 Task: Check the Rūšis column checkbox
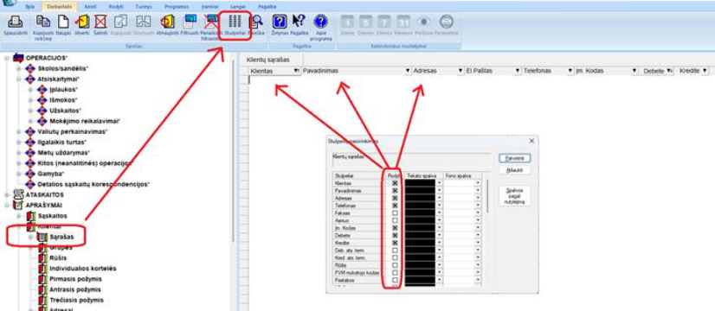tap(395, 265)
